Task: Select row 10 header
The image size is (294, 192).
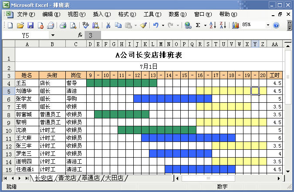Action: [9, 130]
